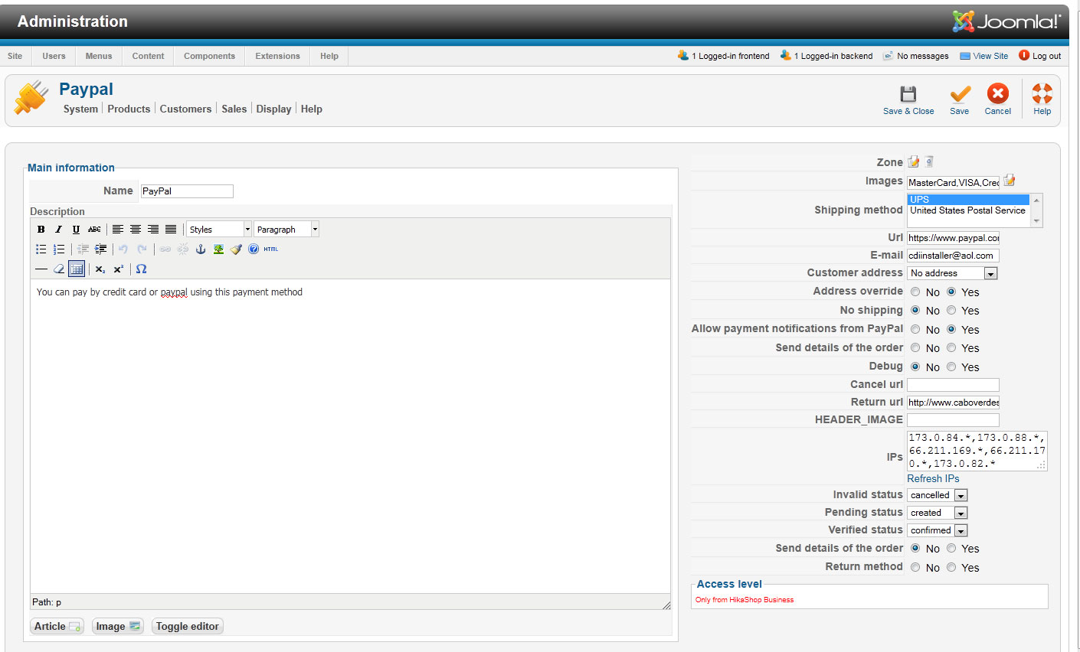Insert a picture using the tree image icon

[218, 249]
